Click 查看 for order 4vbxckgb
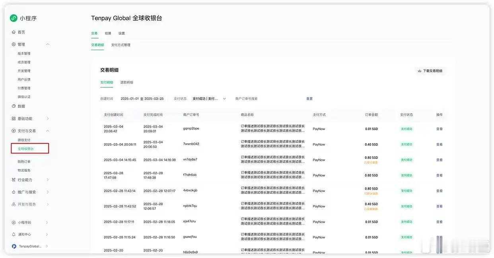 coord(440,191)
